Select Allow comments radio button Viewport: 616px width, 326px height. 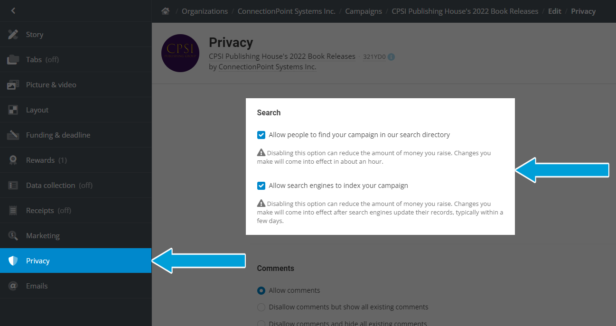pos(261,290)
